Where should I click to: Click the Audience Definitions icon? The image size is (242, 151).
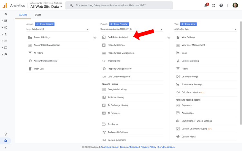[x=104, y=132]
